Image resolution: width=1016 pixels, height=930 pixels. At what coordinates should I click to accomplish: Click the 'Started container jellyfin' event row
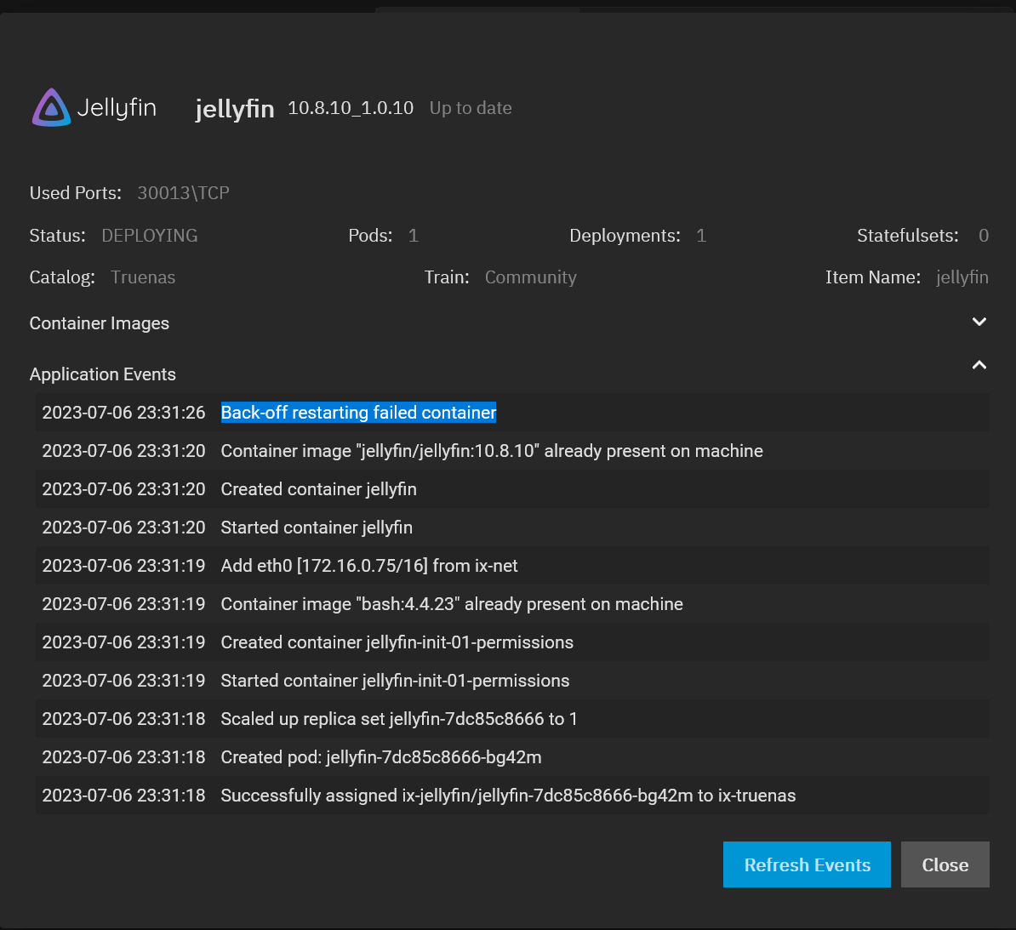[512, 528]
